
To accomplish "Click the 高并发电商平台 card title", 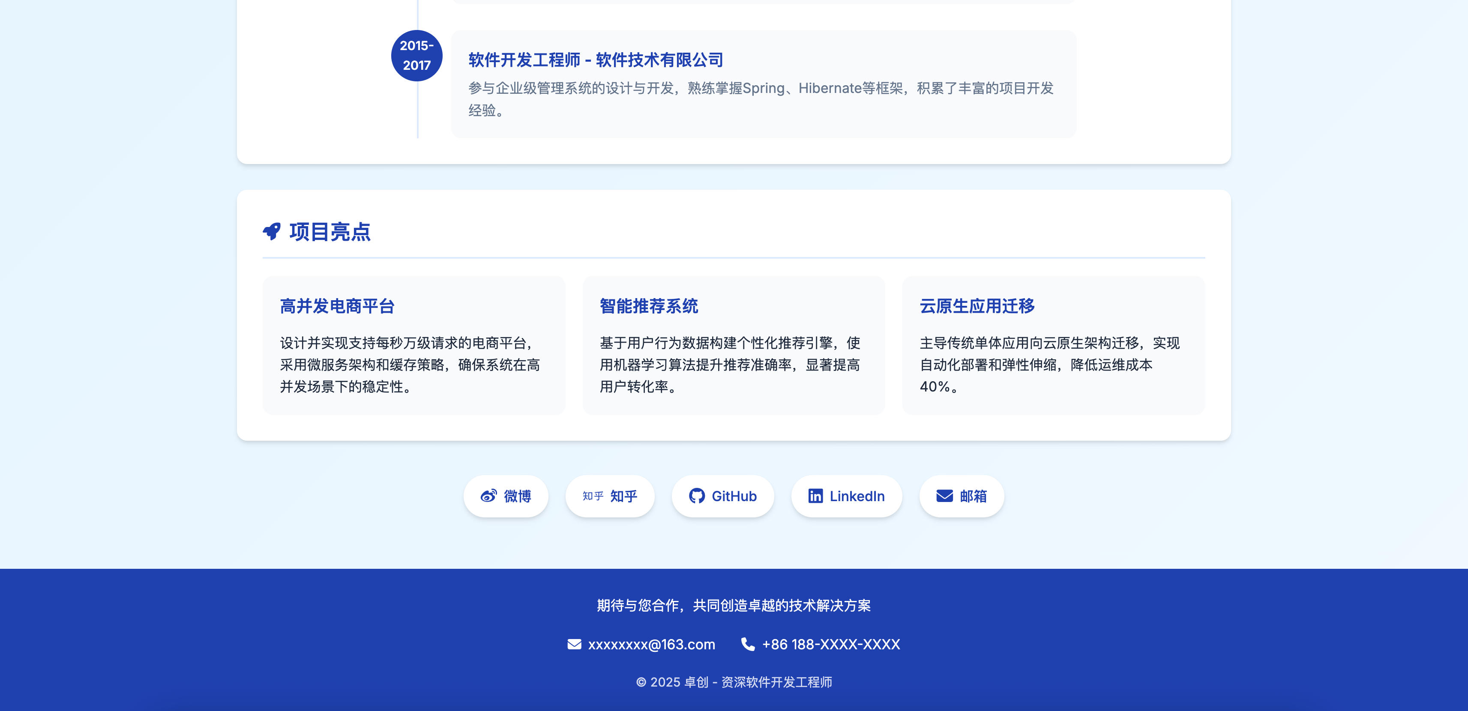I will (337, 306).
